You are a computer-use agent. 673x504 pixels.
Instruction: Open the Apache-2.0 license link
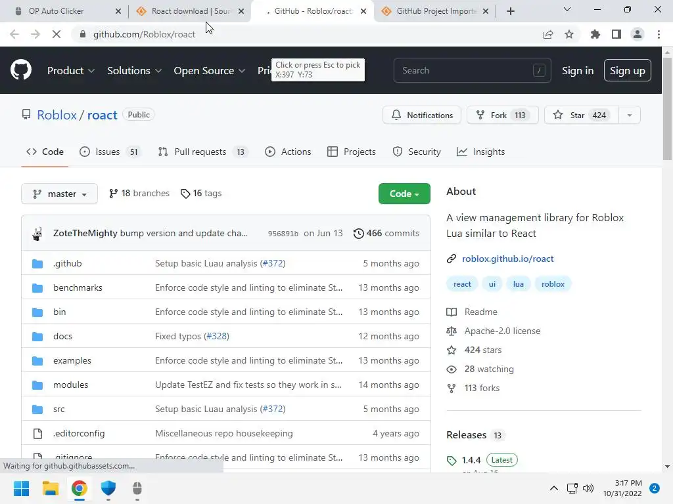coord(502,331)
